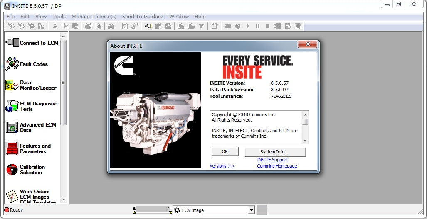Click the copyright text scrollbar thumb
This screenshot has width=427, height=219.
click(x=305, y=122)
